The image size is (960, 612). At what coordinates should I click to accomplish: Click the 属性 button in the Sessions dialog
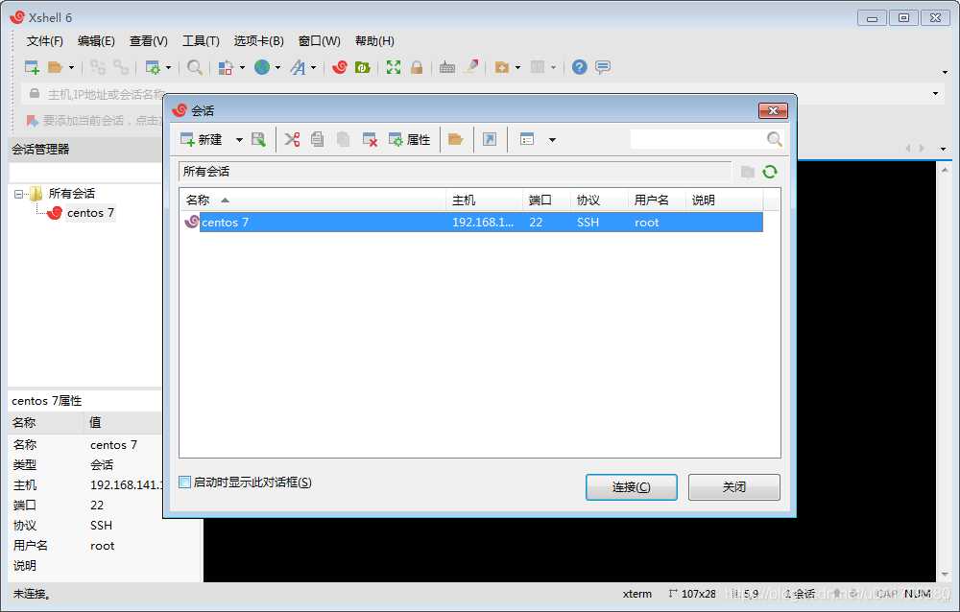point(410,139)
